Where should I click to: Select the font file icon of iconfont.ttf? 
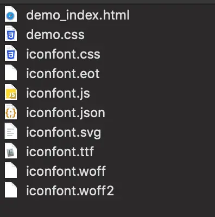pos(11,151)
